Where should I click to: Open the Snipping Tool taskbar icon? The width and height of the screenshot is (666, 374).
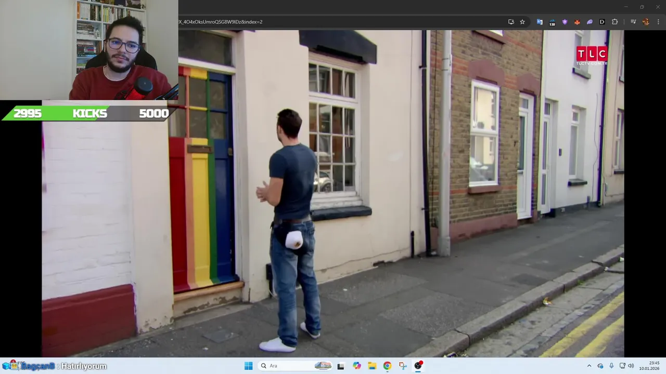[403, 366]
